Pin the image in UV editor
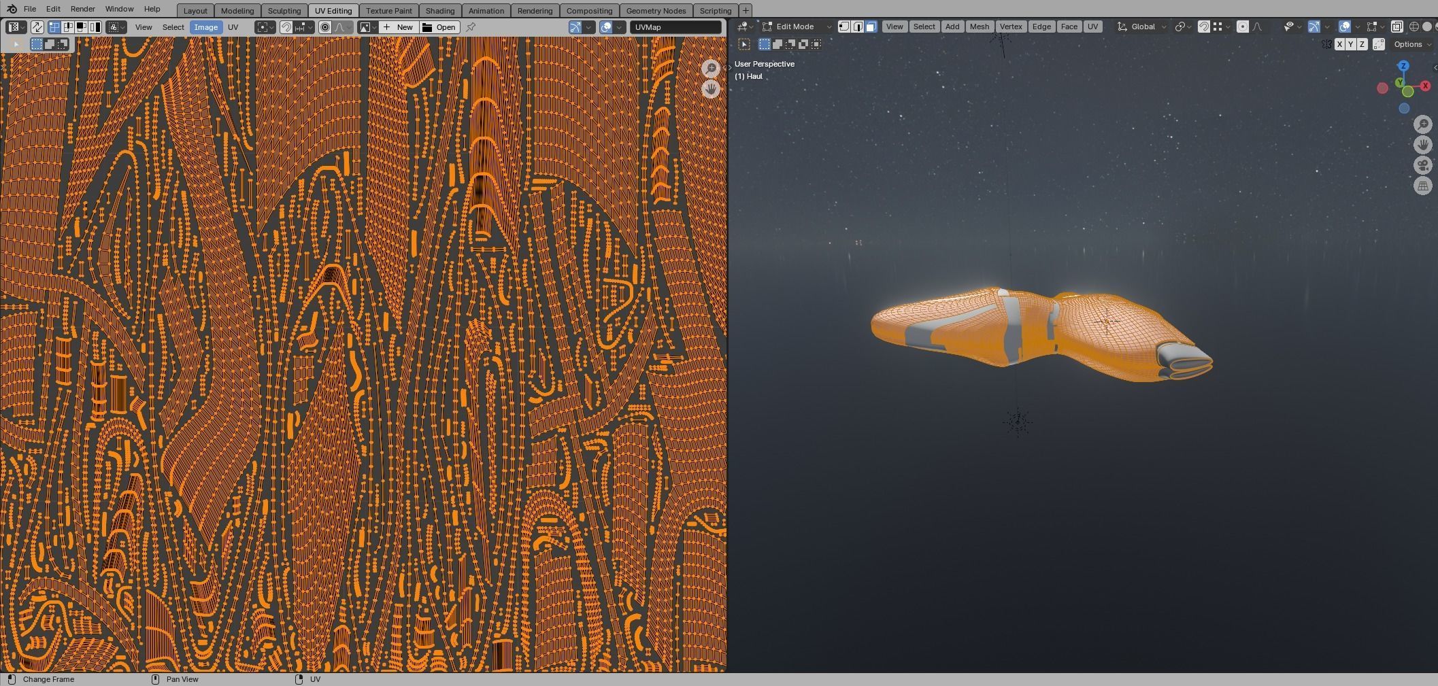Viewport: 1438px width, 686px height. point(470,27)
